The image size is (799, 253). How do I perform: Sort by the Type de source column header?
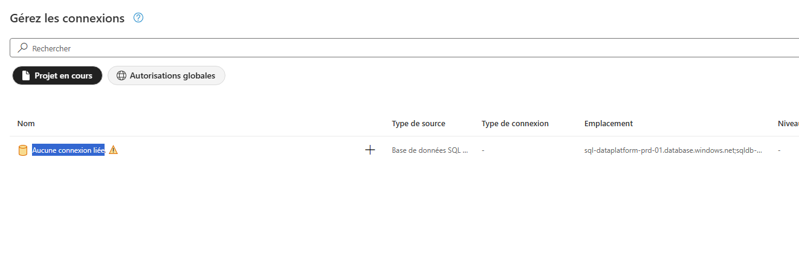418,123
